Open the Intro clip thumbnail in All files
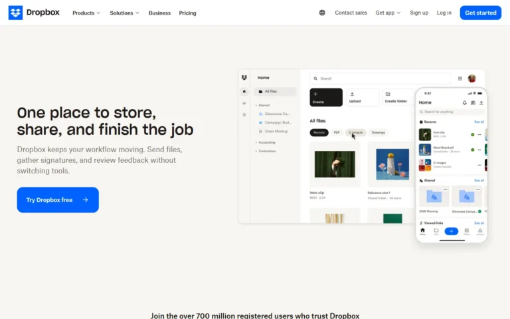This screenshot has height=319, width=510. 335,164
